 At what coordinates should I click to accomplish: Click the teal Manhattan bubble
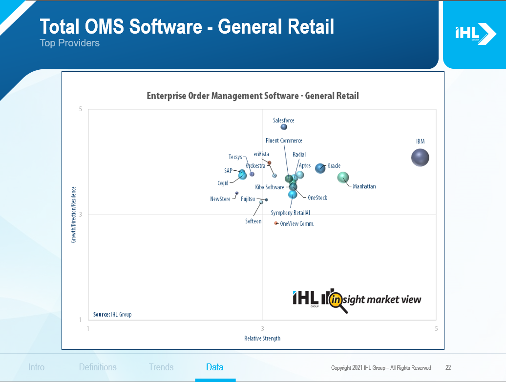pos(343,178)
